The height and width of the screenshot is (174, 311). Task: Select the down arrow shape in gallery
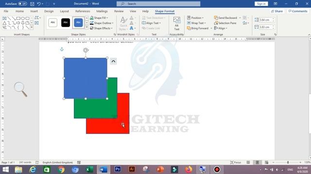23,23
